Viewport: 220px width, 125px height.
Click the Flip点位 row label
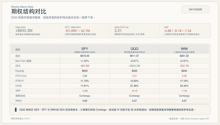click(x=20, y=71)
